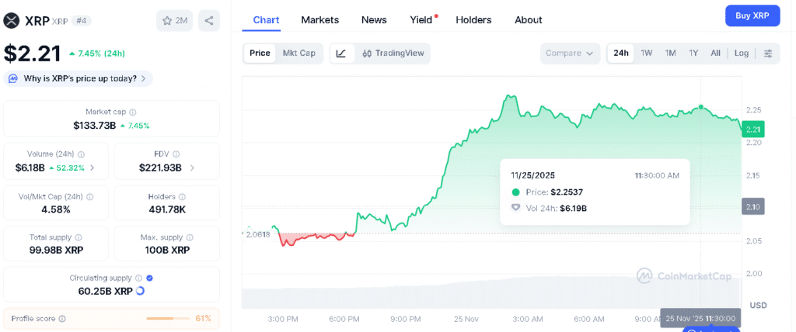Screen dimensions: 796x332
Task: Click the 491.78K holders value
Action: coord(167,209)
